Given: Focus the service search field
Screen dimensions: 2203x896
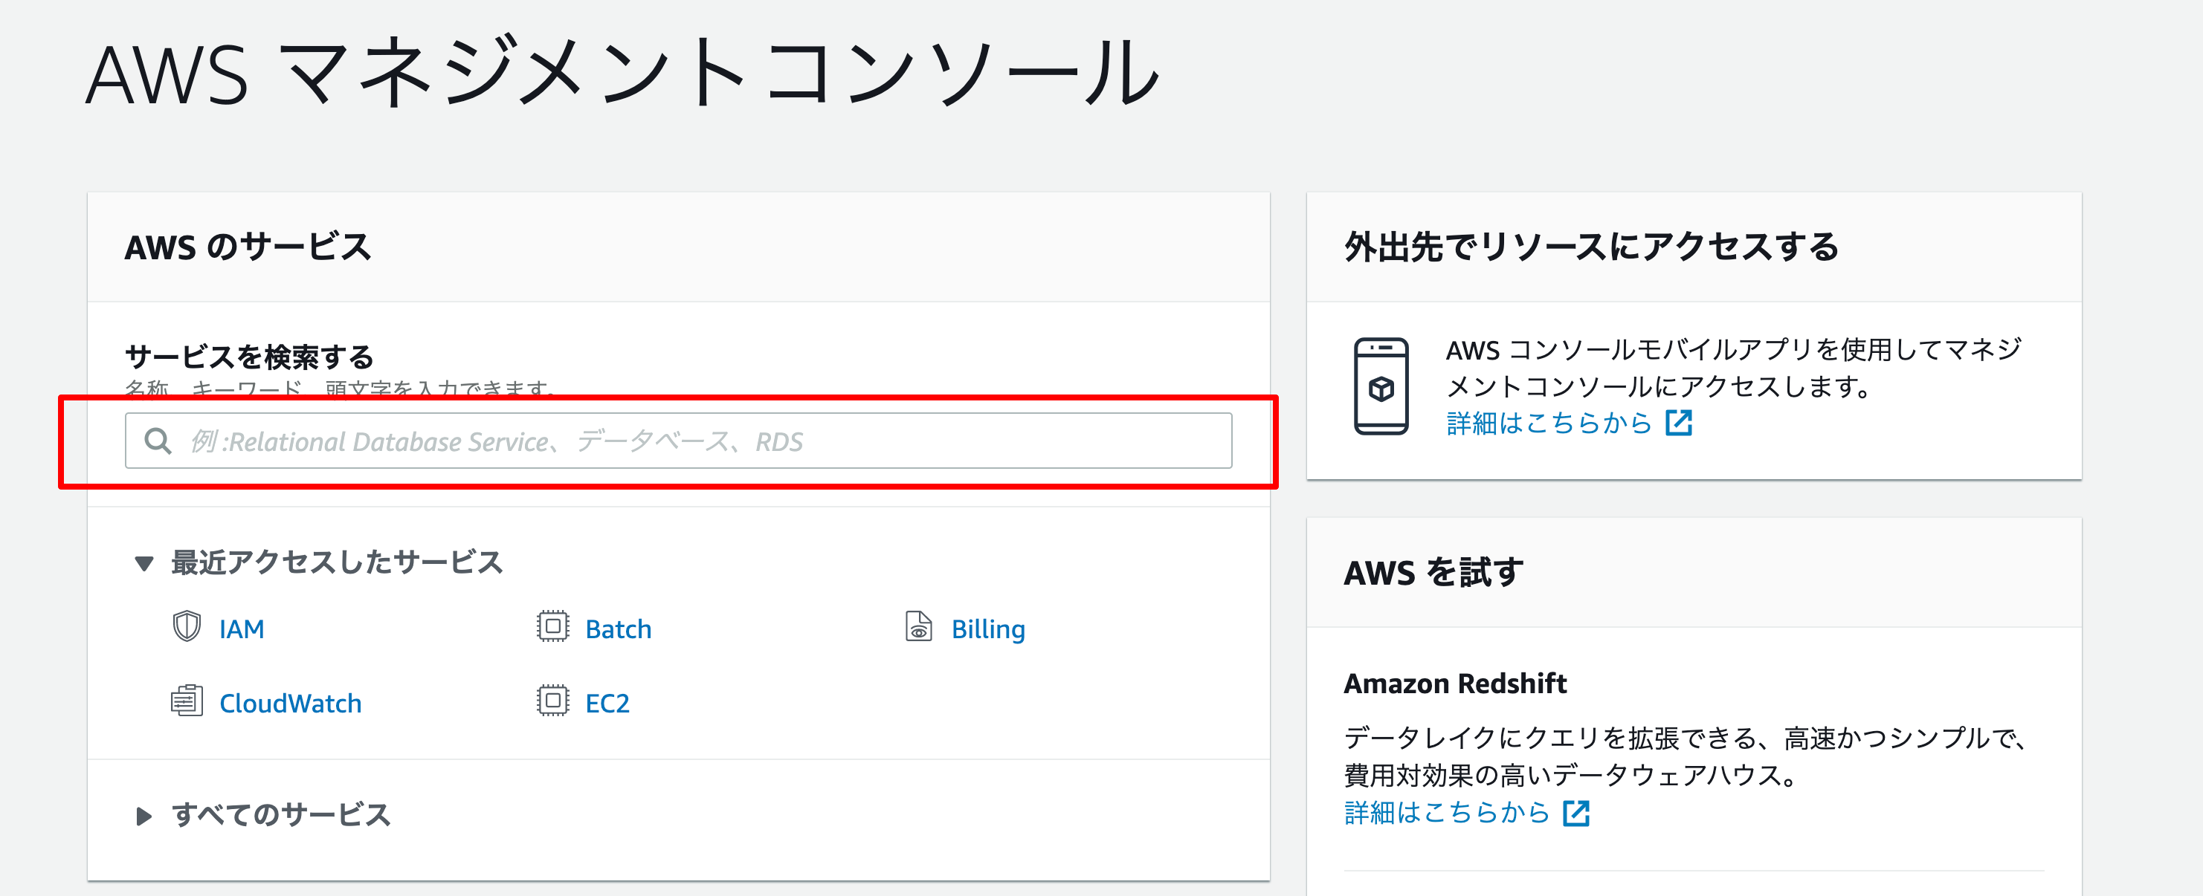Looking at the screenshot, I should tap(678, 441).
